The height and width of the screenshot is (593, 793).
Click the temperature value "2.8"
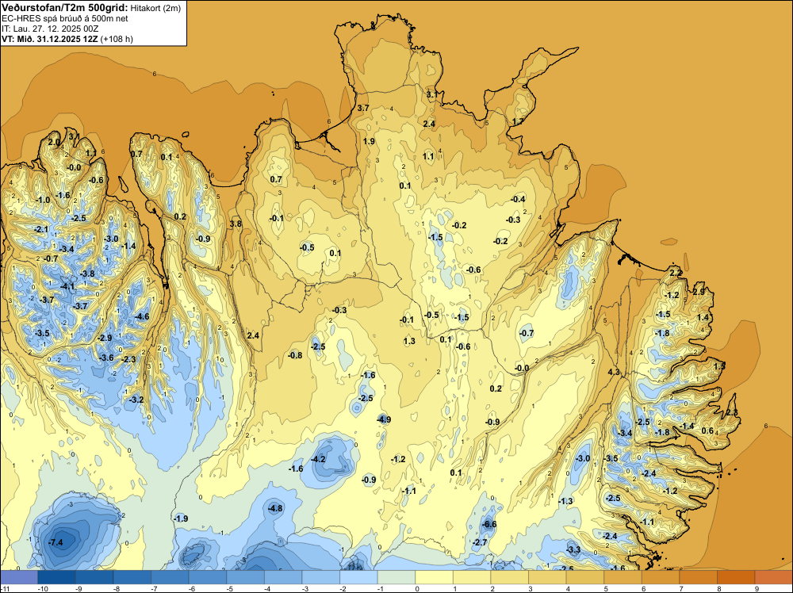pos(732,412)
